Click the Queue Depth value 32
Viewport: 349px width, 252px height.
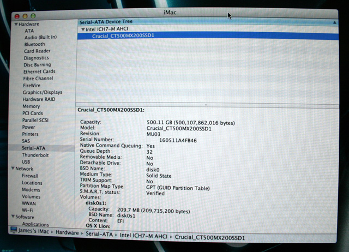point(149,152)
